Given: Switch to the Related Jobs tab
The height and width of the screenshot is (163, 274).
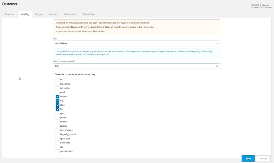Looking at the screenshot, I should (89, 14).
